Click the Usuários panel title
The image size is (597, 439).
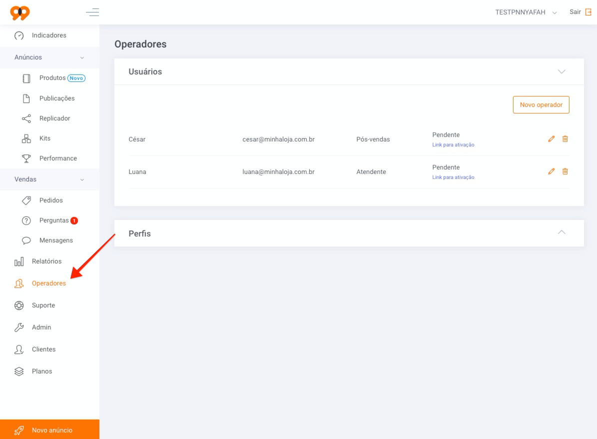tap(145, 71)
